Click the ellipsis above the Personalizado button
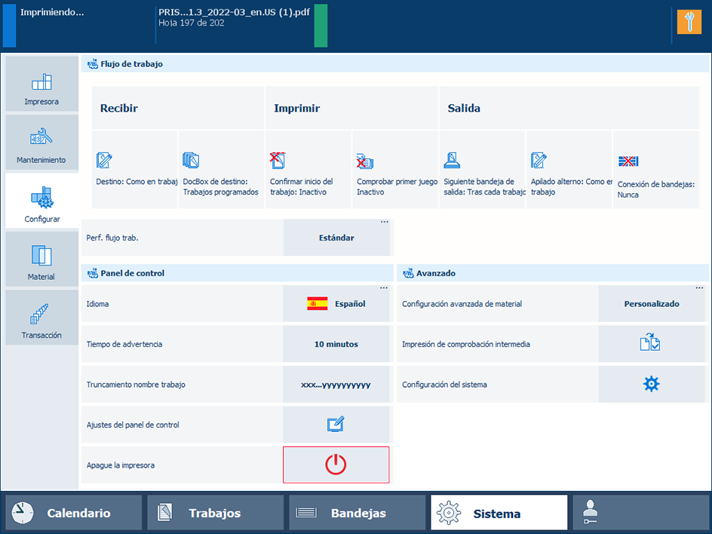The height and width of the screenshot is (534, 712). pyautogui.click(x=699, y=288)
